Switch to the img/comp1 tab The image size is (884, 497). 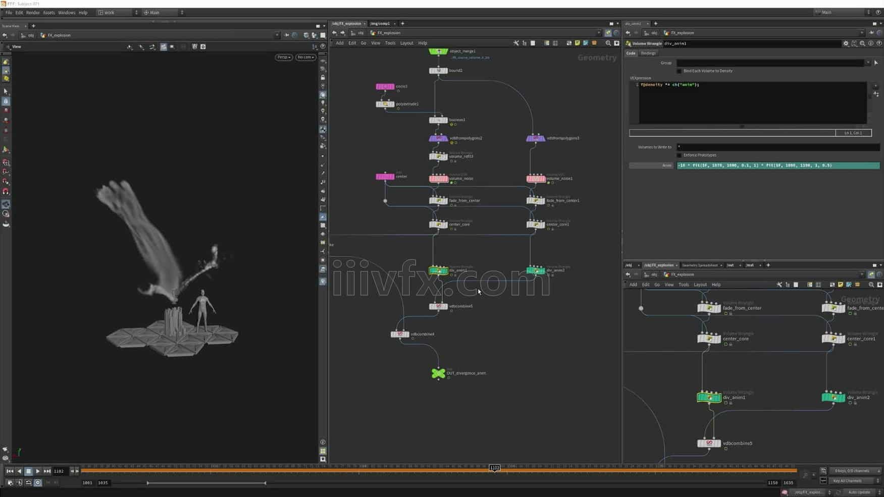tap(380, 23)
